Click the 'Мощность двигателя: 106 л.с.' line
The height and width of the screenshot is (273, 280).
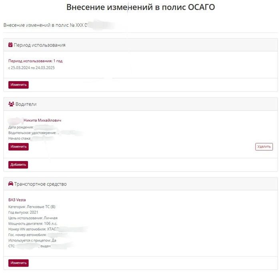[33, 223]
